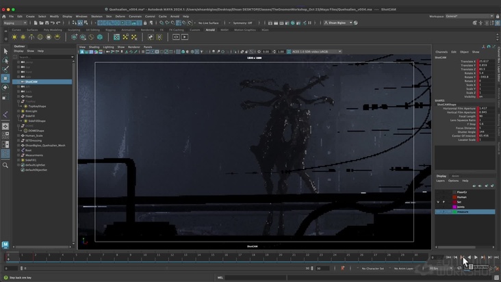Viewport: 501px width, 282px height.
Task: Click the Arnold Skydome Light shelf icon
Action: coord(40,37)
